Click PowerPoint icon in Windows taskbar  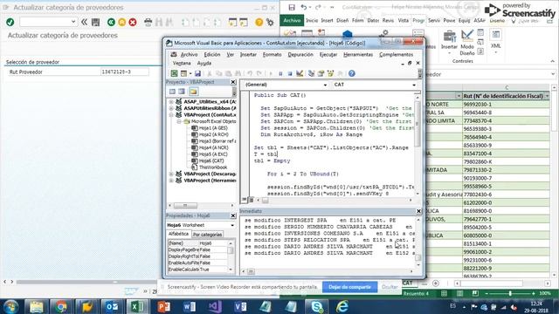pos(163,306)
